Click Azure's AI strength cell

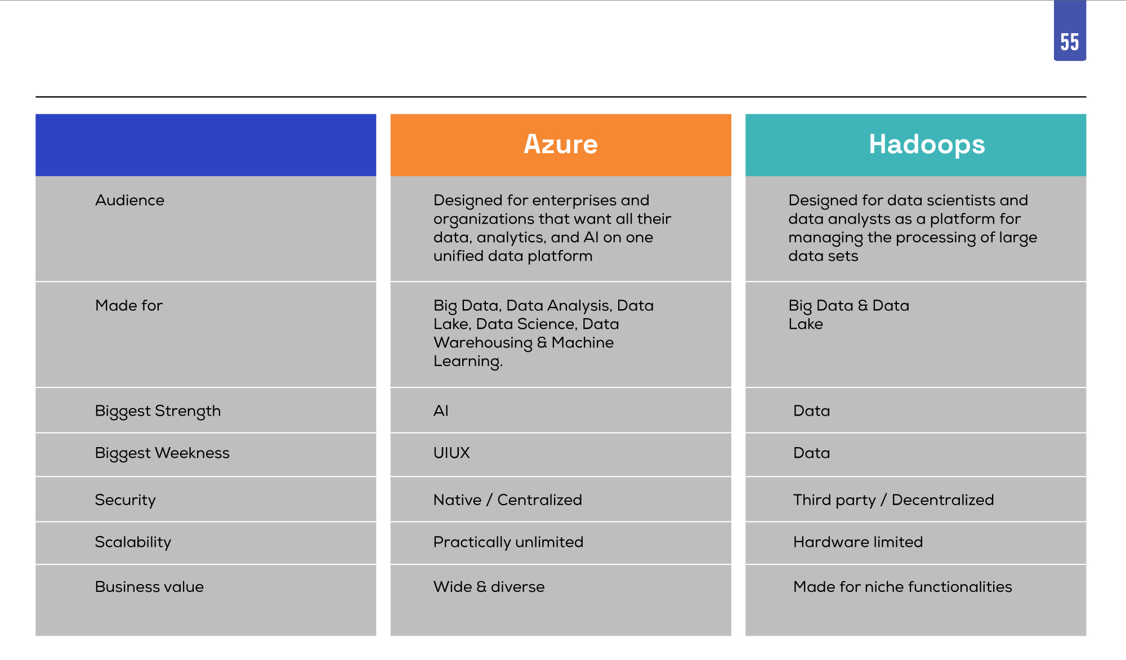coord(561,411)
